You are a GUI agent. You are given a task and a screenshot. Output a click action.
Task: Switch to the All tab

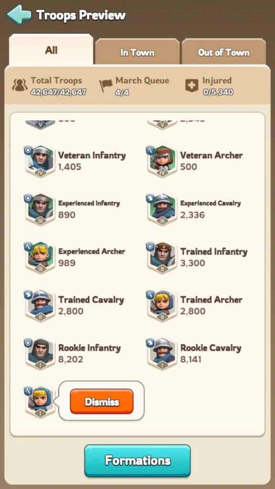pos(51,50)
